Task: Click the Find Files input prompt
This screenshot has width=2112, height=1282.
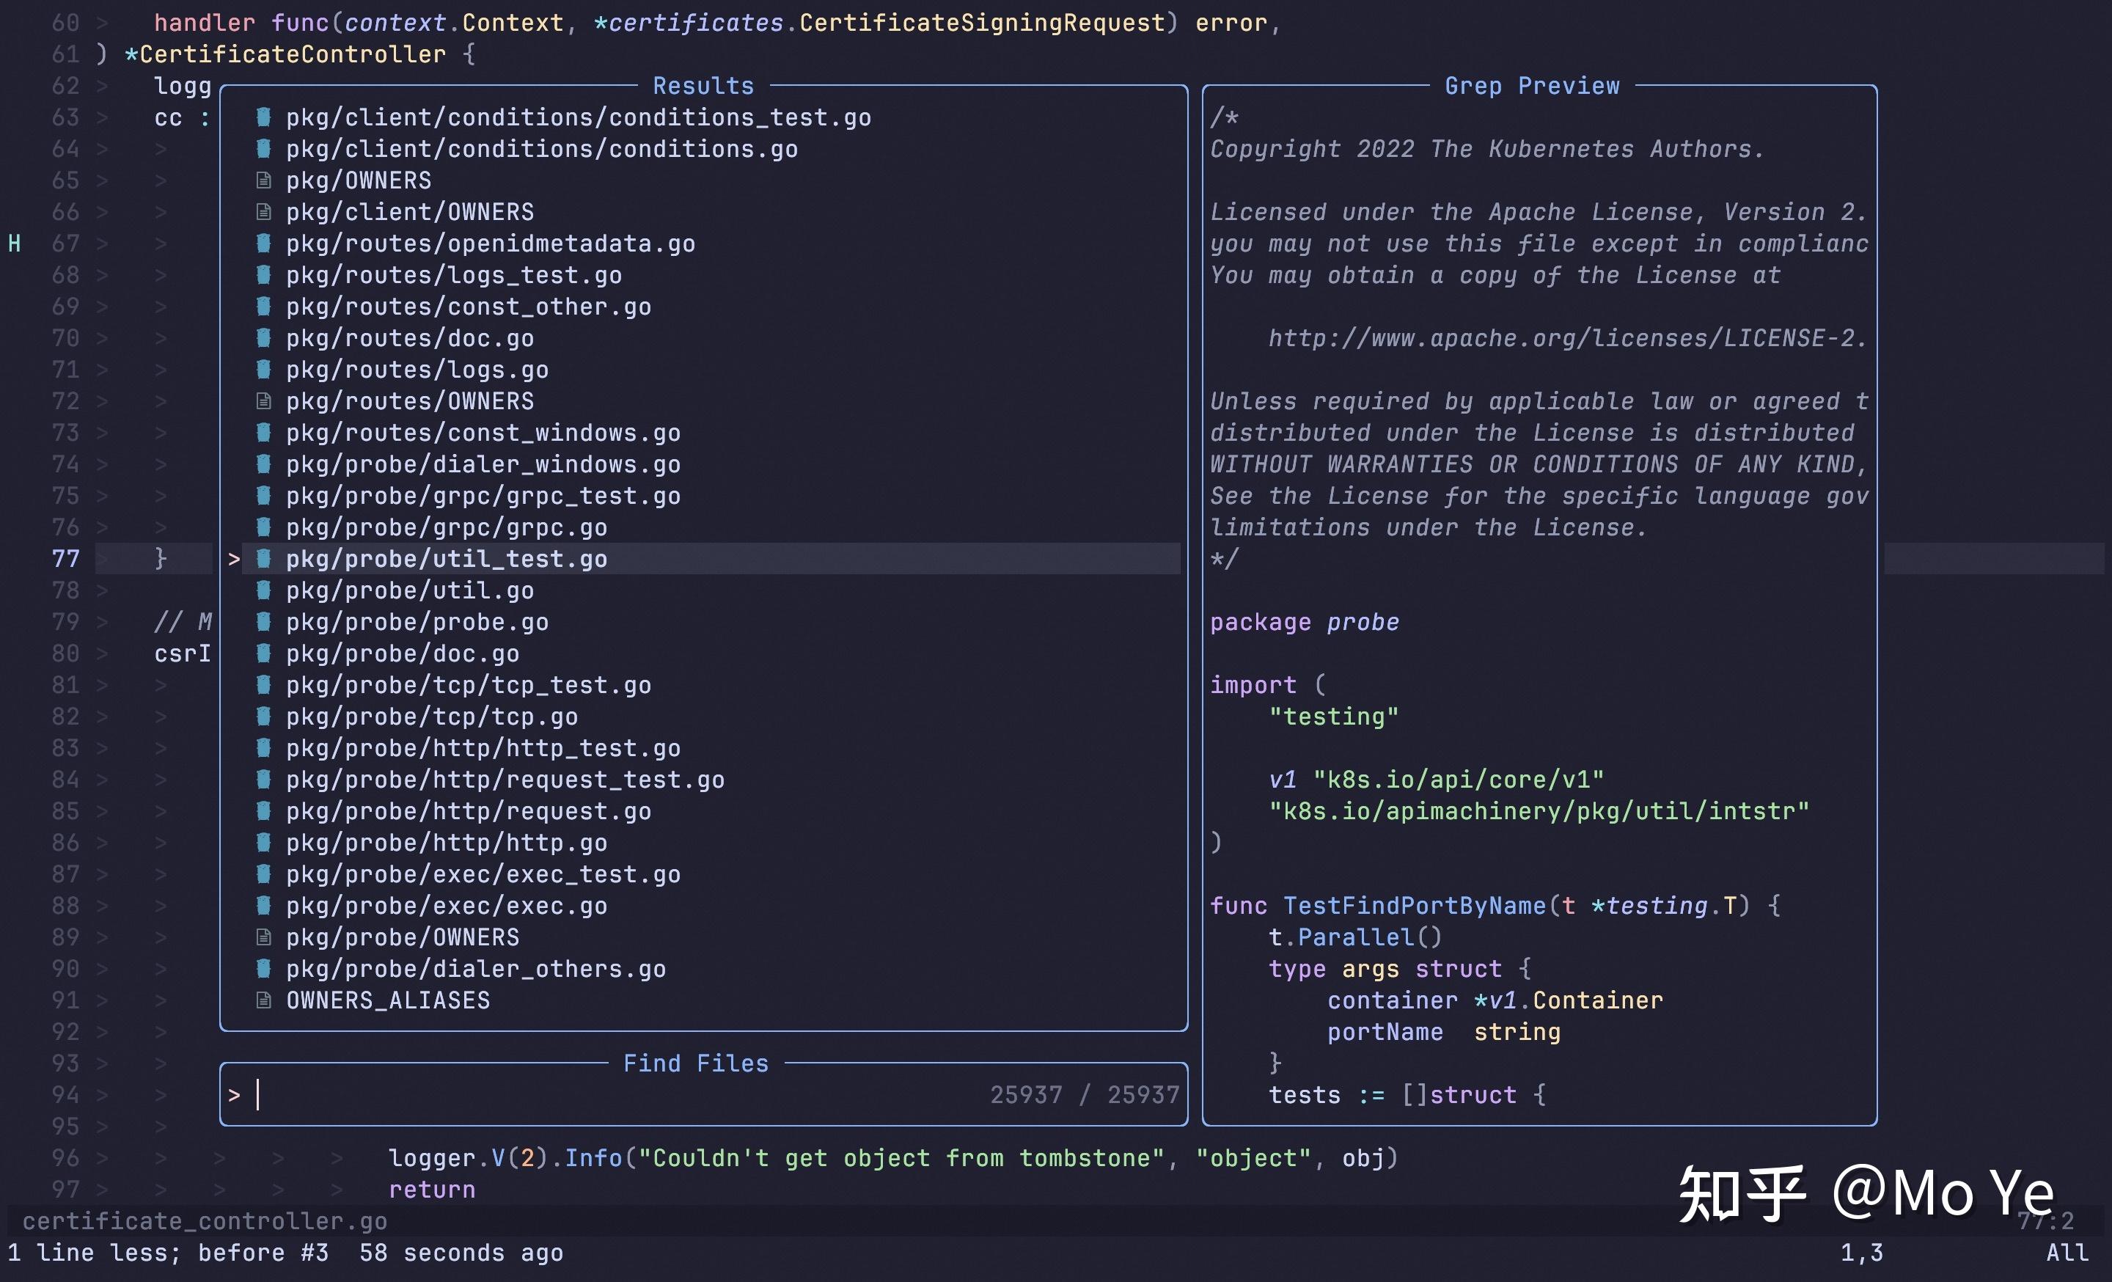Action: [x=235, y=1094]
